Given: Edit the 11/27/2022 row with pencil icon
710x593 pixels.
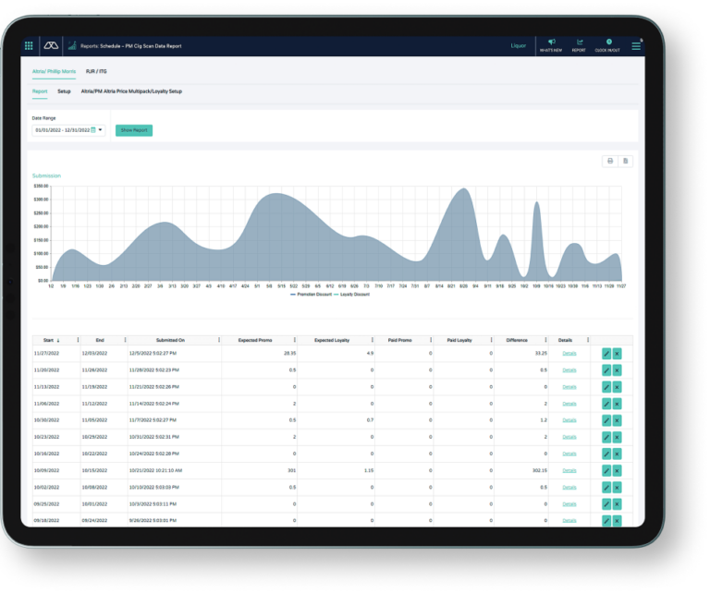Looking at the screenshot, I should click(606, 353).
